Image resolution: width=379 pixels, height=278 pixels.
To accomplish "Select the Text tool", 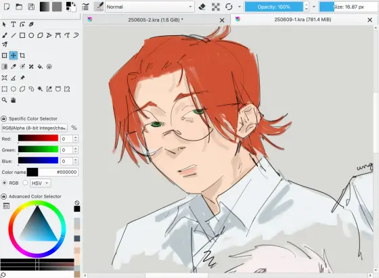I will click(14, 24).
